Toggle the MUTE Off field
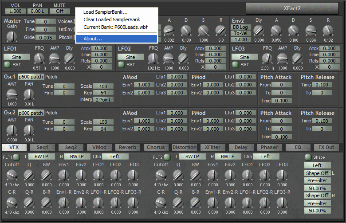 pyautogui.click(x=60, y=11)
